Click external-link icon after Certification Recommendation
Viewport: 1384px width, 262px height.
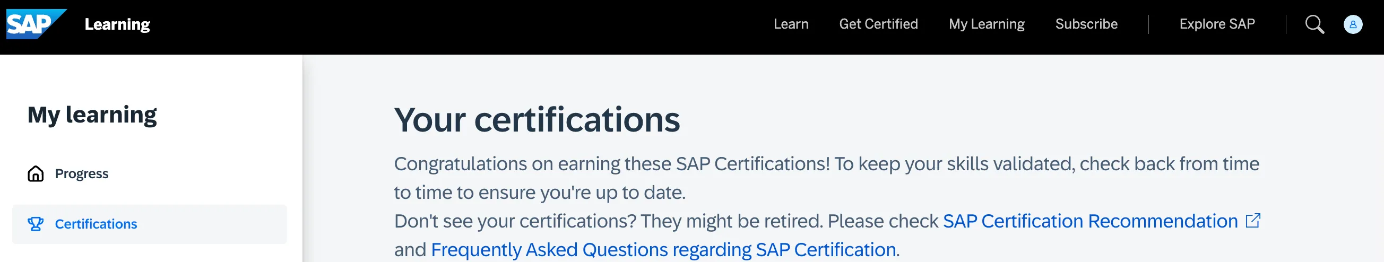1252,221
